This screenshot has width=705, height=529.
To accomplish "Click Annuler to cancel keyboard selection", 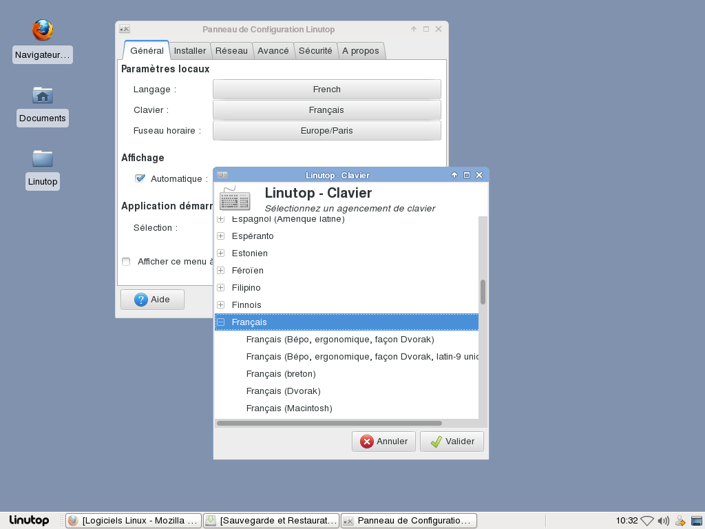I will tap(383, 442).
